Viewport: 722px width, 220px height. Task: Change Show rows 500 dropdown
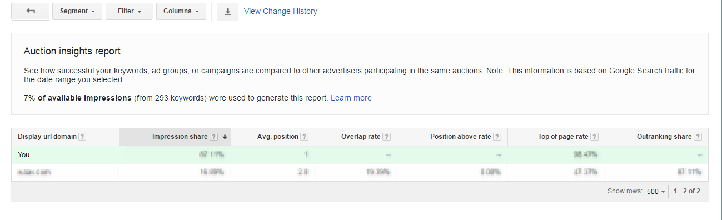(656, 191)
